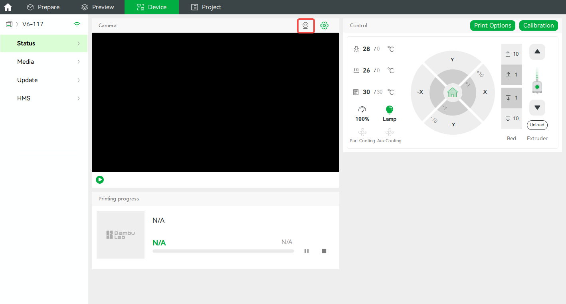Click the Unload filament button
Screen dimensions: 566x304
[537, 125]
